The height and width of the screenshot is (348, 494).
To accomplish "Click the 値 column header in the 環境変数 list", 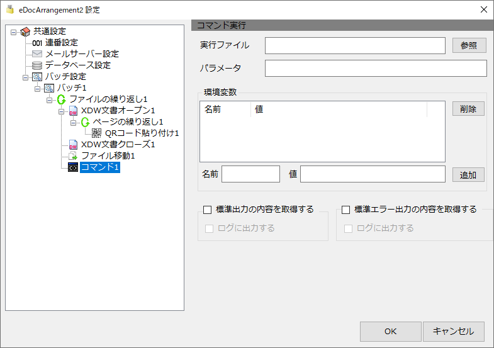I will (339, 109).
